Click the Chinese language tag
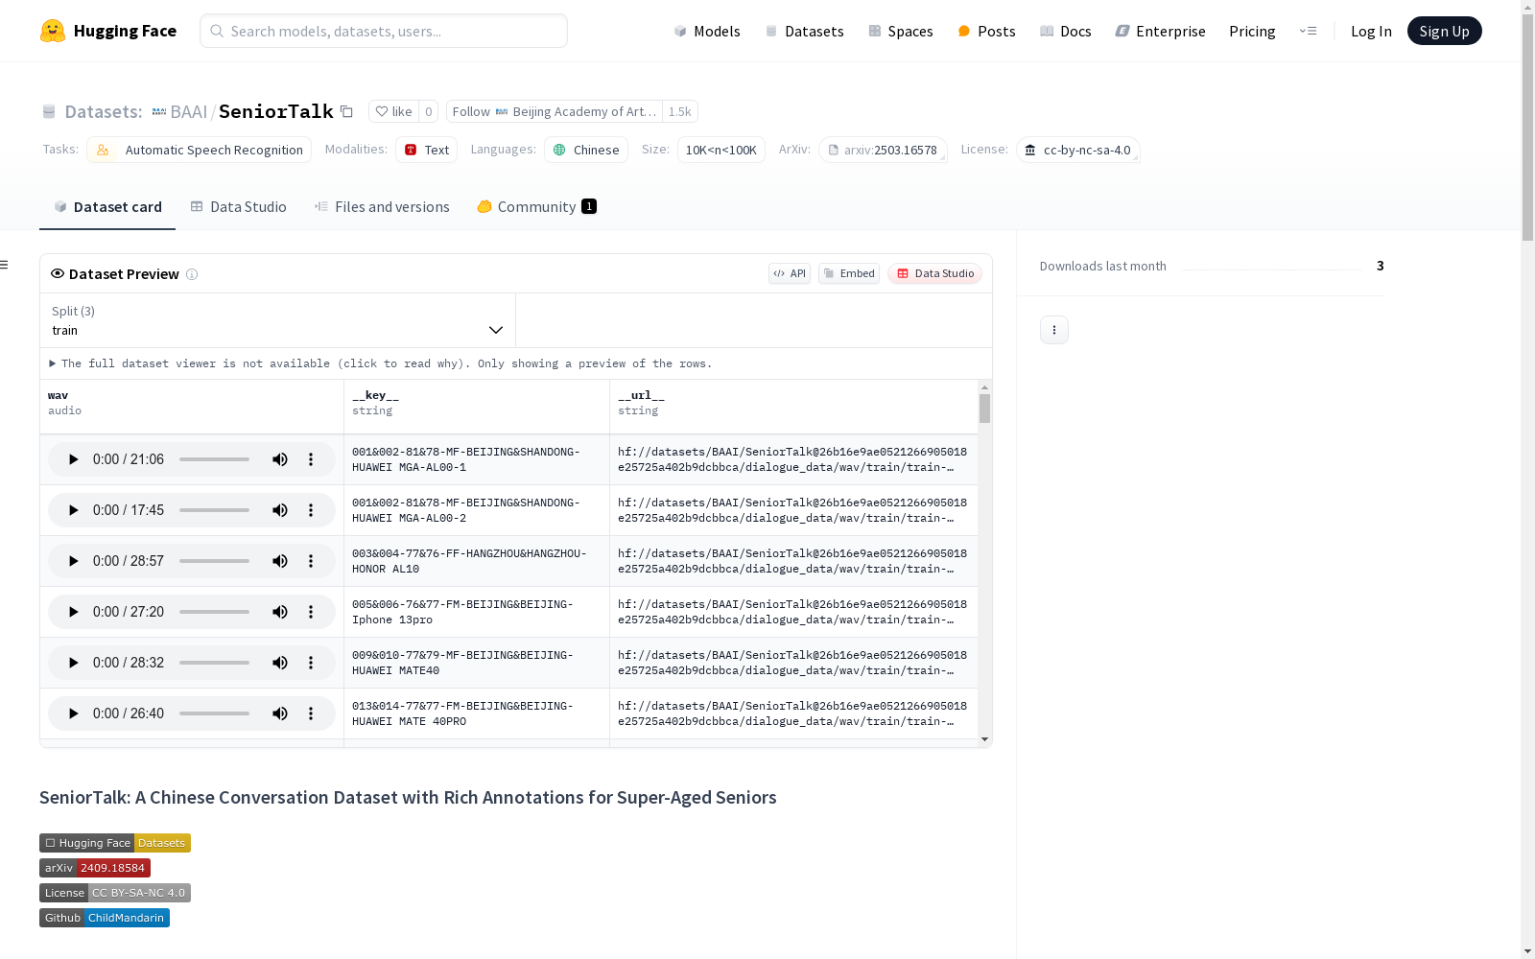 [586, 150]
